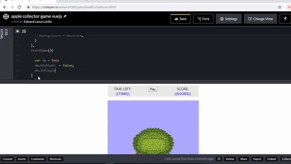Go back in browser history
Screen dimensions: 291x164
tap(5, 7)
